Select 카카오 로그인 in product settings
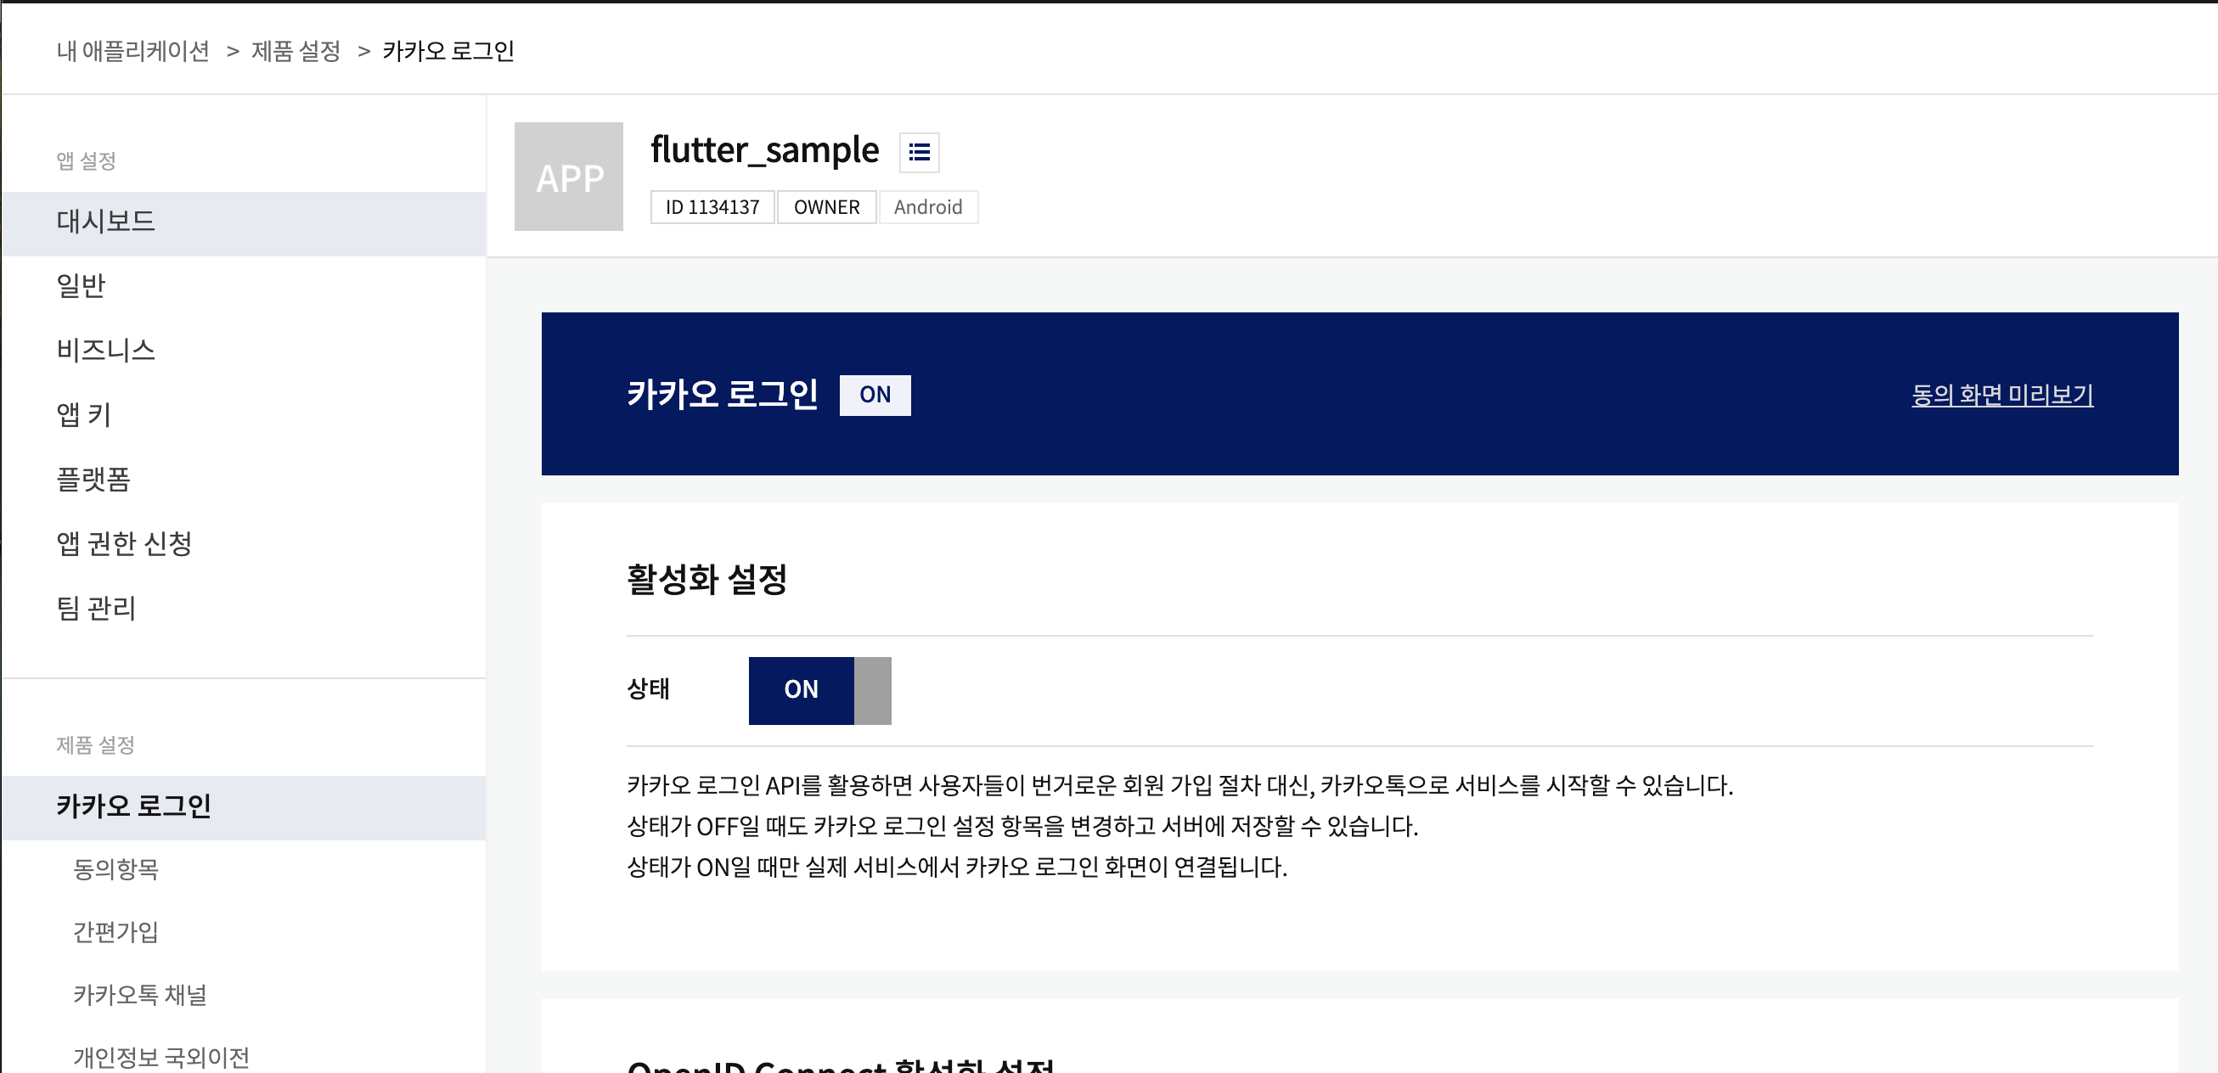2218x1073 pixels. tap(133, 806)
